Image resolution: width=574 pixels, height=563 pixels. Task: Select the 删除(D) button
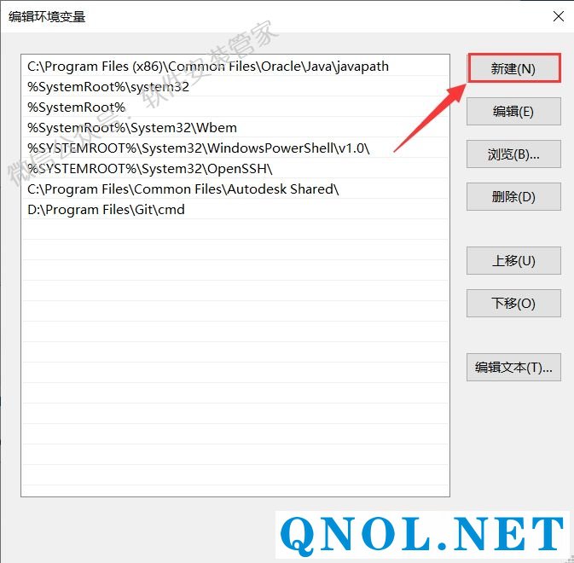(x=513, y=197)
